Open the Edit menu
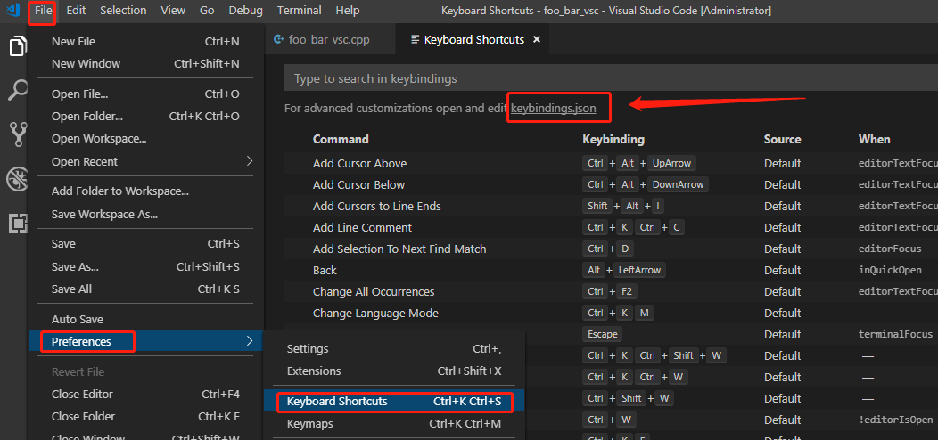 click(x=76, y=11)
